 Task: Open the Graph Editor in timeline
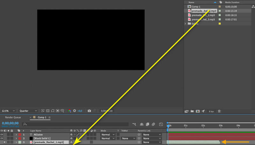click(161, 124)
